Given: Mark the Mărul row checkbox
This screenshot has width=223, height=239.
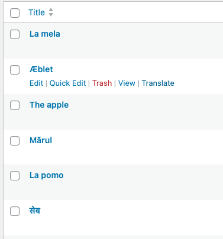Looking at the screenshot, I should tap(15, 141).
